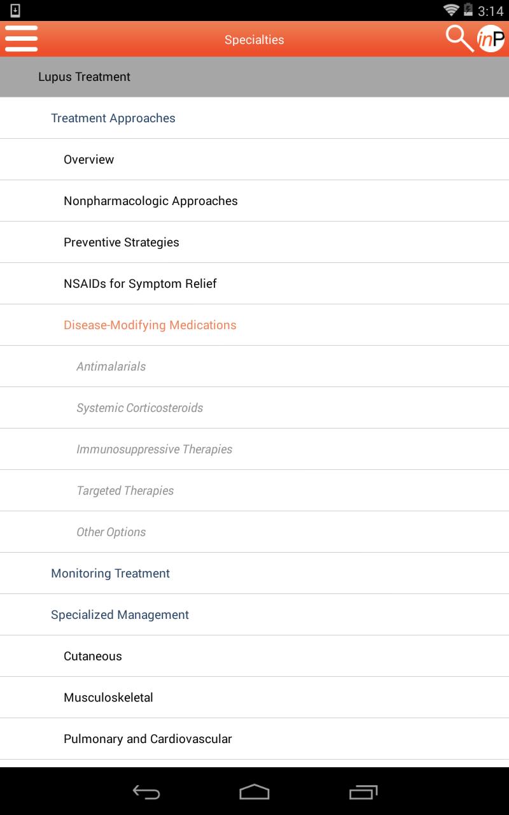Select Immunosuppressive Therapies
This screenshot has height=815, width=509.
click(x=155, y=450)
